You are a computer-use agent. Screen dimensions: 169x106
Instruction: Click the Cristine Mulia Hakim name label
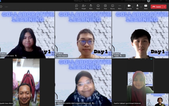[x=7, y=56]
